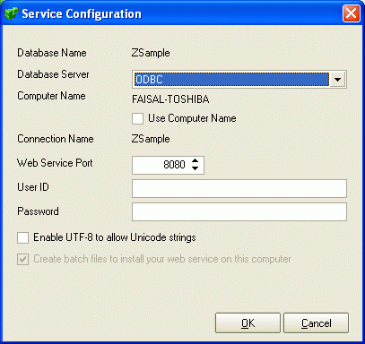
Task: Click the Password label
Action: coord(38,211)
